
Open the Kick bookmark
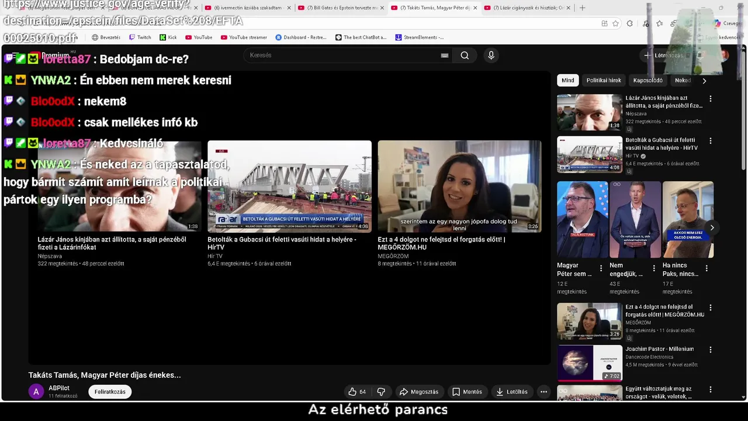click(168, 37)
